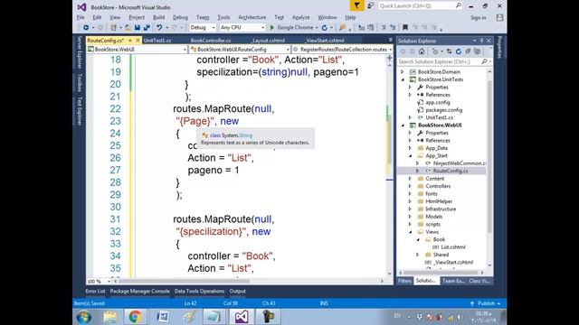The height and width of the screenshot is (325, 579).
Task: Click the Undo arrow icon
Action: tap(159, 28)
